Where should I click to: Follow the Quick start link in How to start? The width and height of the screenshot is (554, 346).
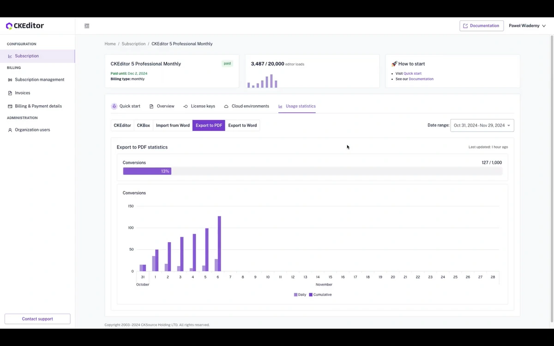pos(412,73)
